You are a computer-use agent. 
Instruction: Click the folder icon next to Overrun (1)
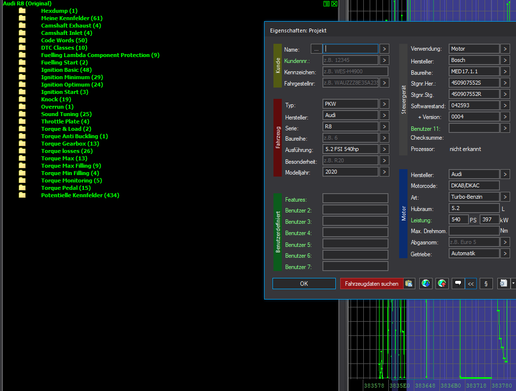[x=22, y=107]
